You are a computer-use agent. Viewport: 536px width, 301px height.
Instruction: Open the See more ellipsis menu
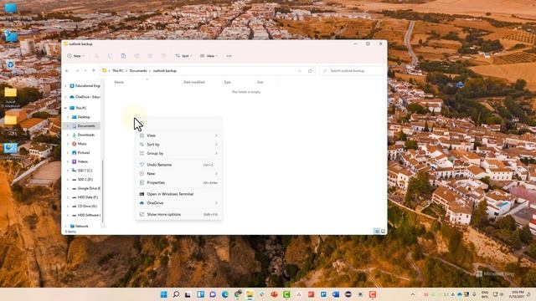coord(229,56)
